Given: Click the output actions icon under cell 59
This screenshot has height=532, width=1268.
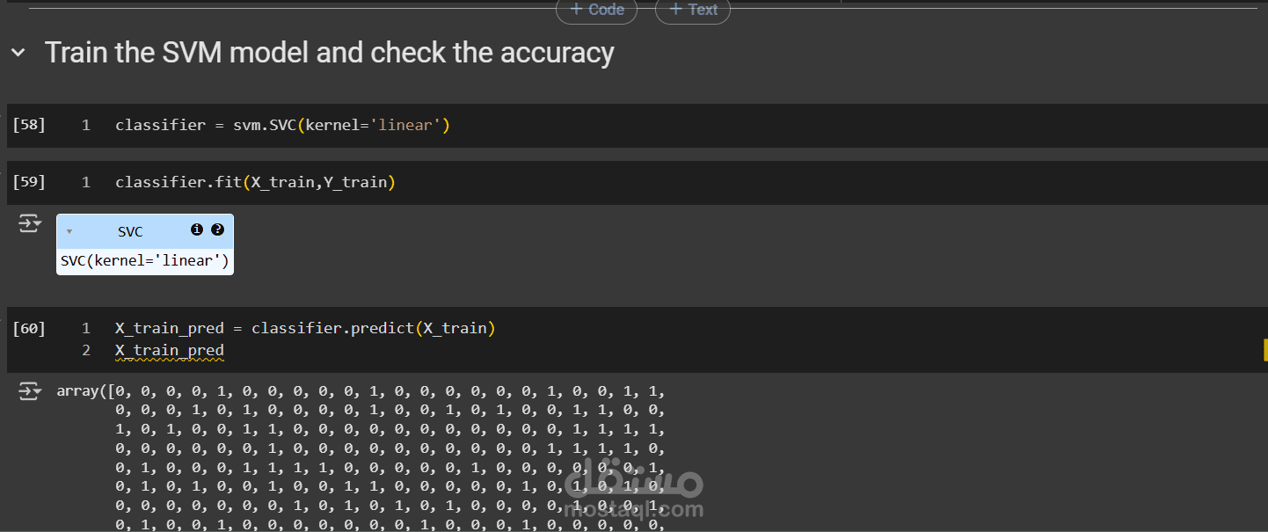Looking at the screenshot, I should click(x=29, y=225).
